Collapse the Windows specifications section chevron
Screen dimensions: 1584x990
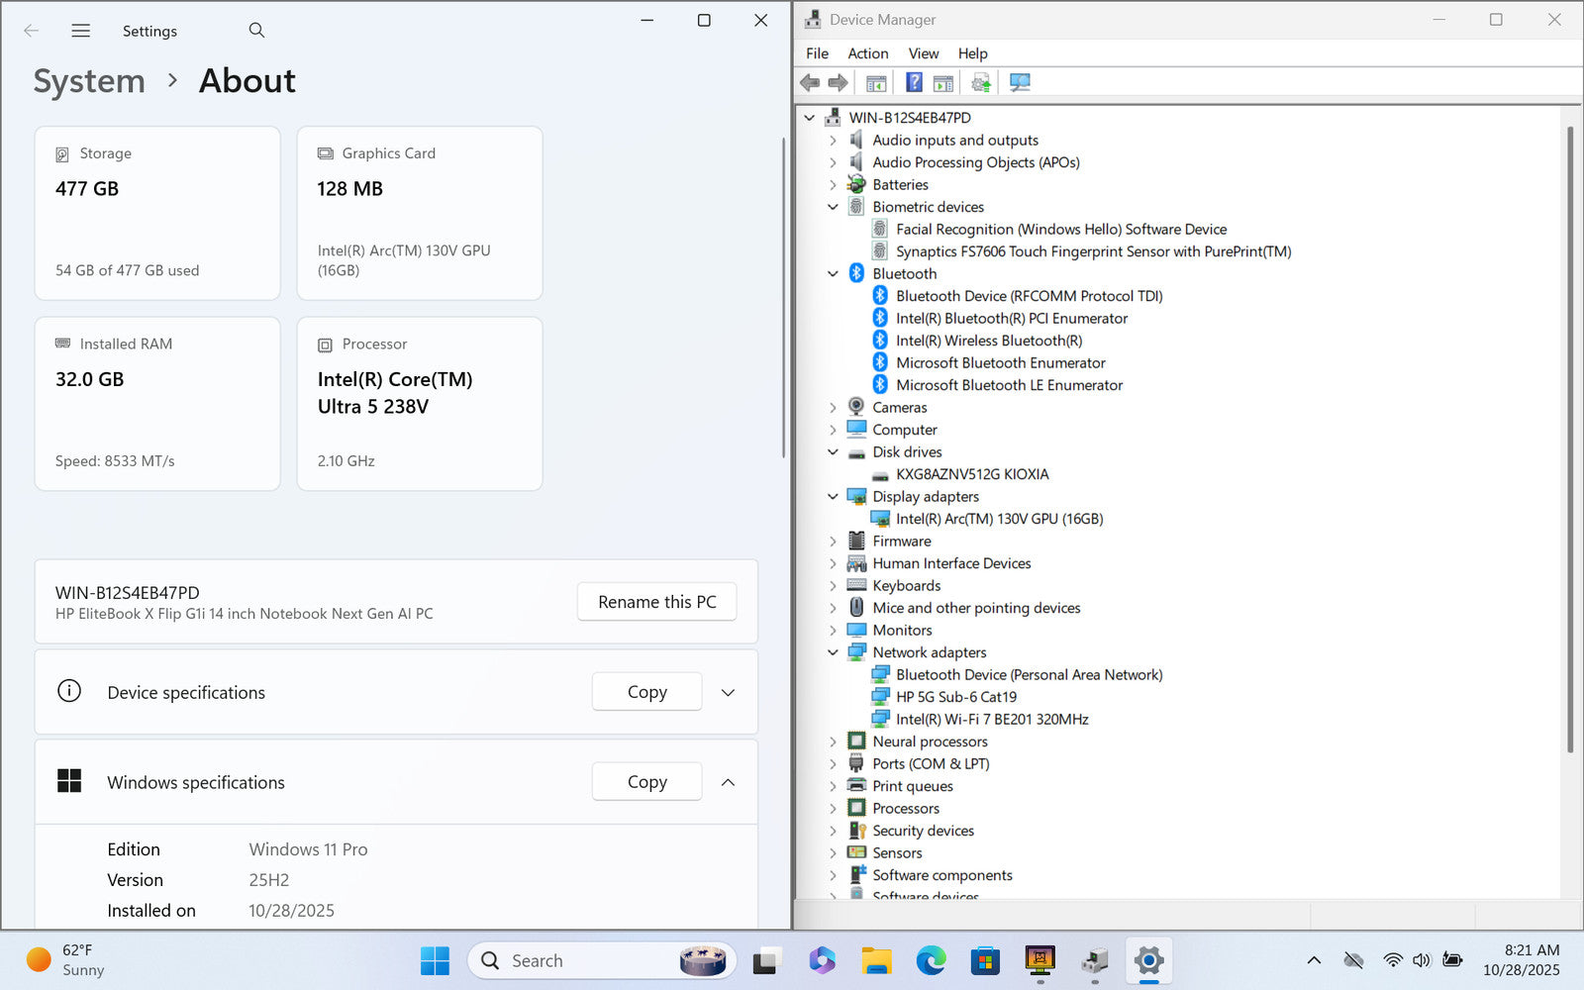click(728, 782)
